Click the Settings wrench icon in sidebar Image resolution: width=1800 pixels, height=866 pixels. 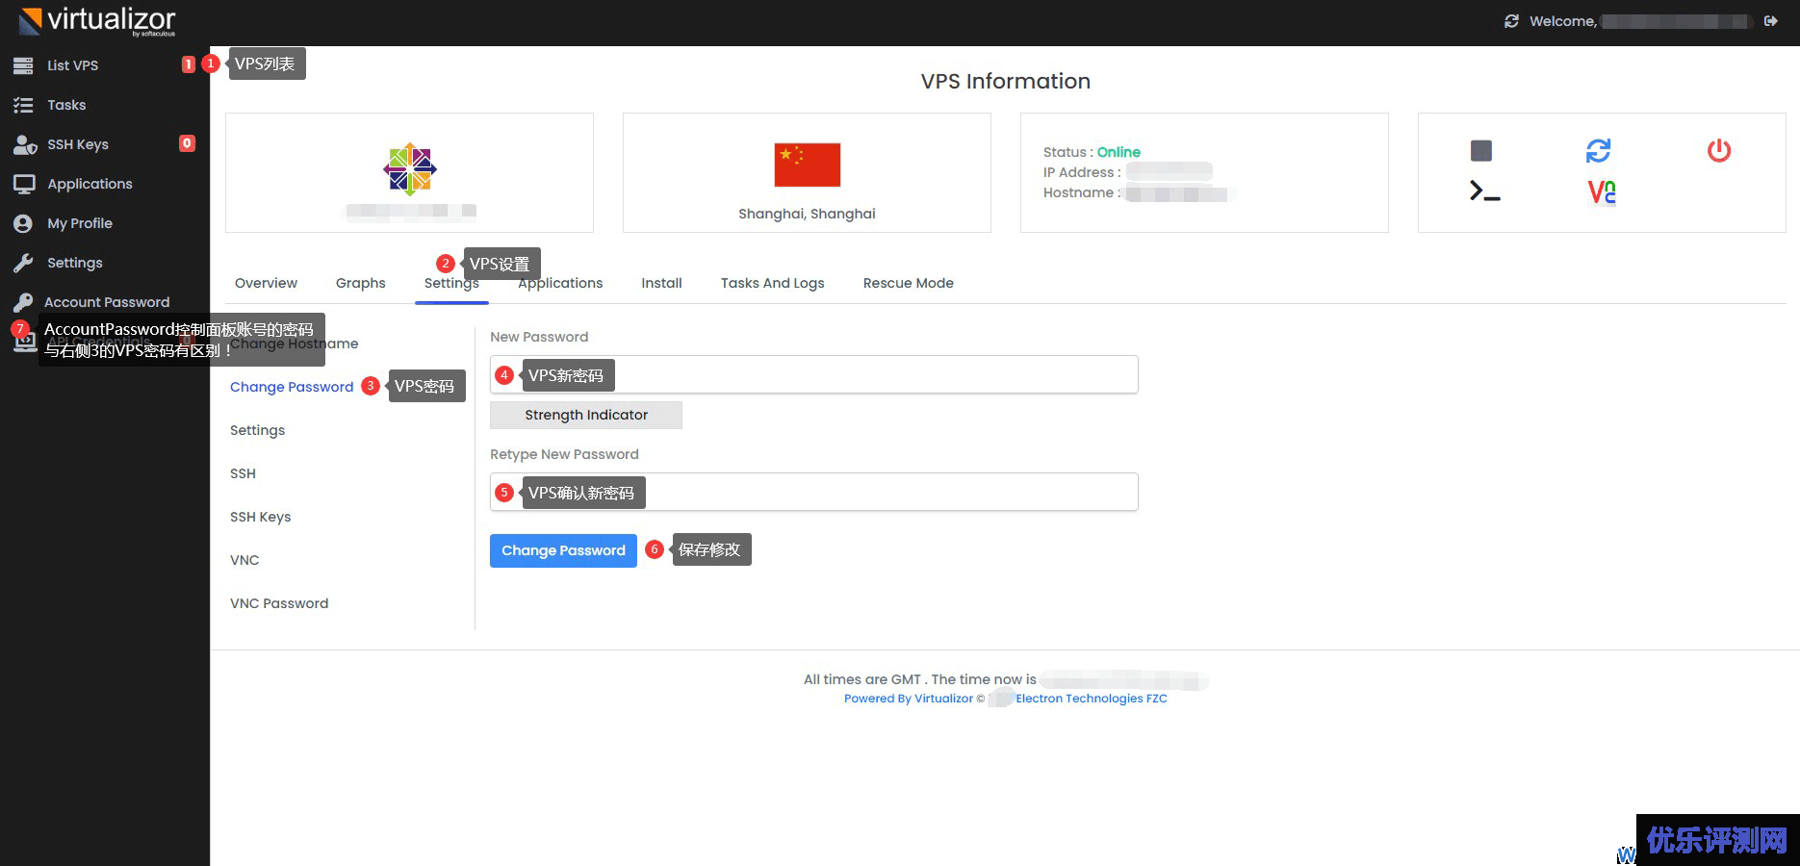point(23,263)
